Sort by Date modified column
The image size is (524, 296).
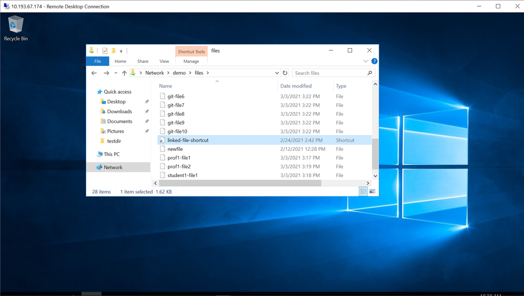[x=296, y=86]
